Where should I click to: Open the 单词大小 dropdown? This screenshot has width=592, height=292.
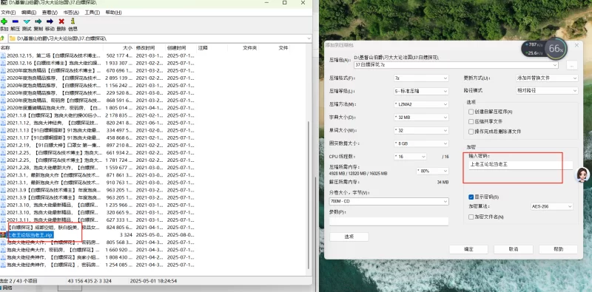[x=421, y=131]
